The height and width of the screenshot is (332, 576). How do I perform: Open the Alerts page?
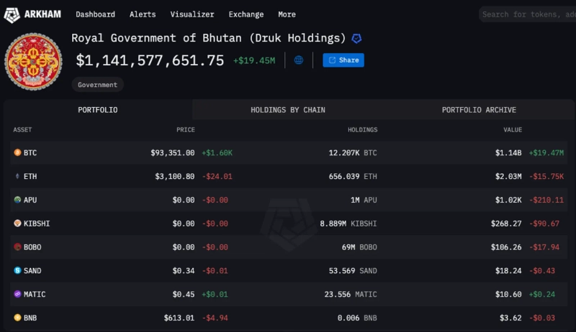(x=143, y=14)
